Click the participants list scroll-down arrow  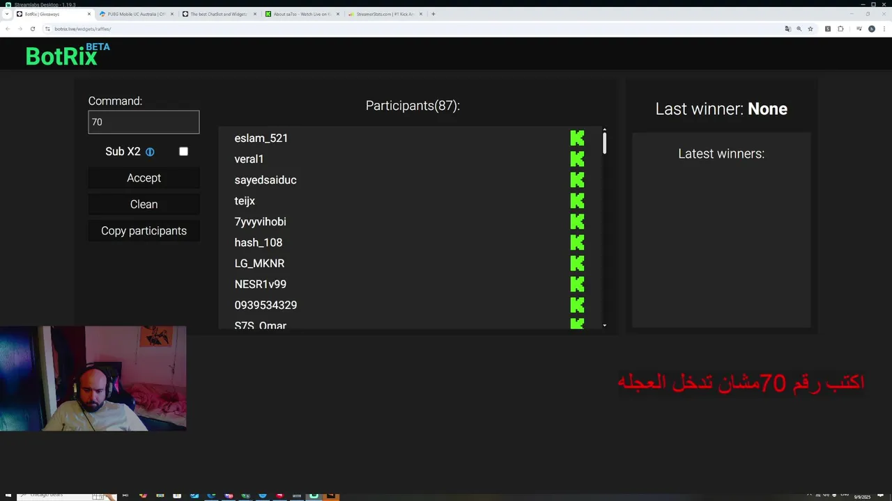click(604, 325)
